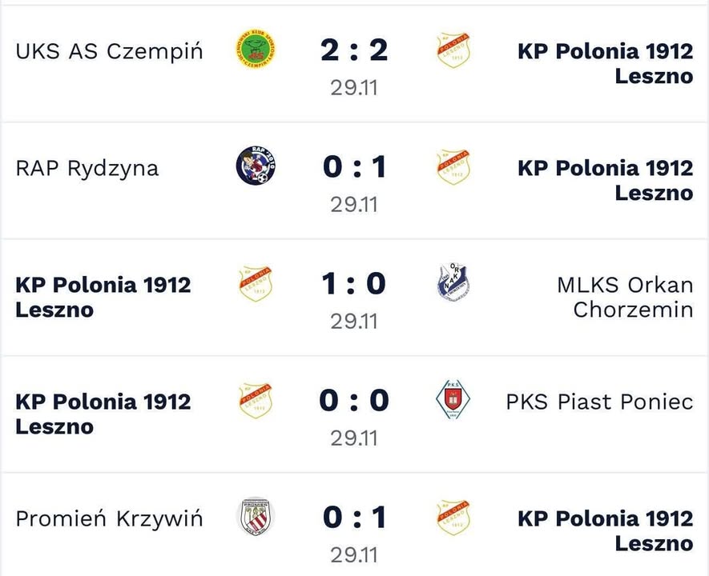Viewport: 709px width, 576px height.
Task: Open the RAP Rydzyna club crest
Action: pos(256,167)
